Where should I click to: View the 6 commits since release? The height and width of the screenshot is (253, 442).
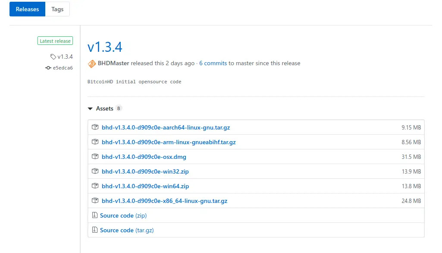[x=213, y=63]
